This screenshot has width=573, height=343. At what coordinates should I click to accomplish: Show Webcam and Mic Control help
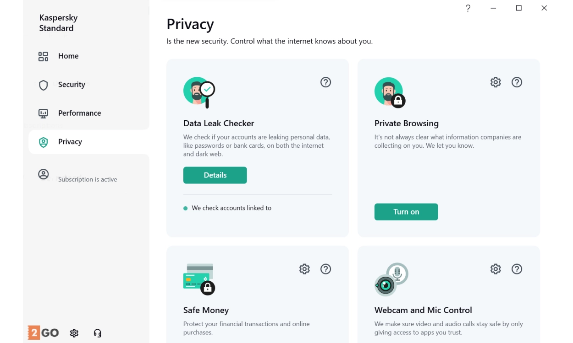517,269
